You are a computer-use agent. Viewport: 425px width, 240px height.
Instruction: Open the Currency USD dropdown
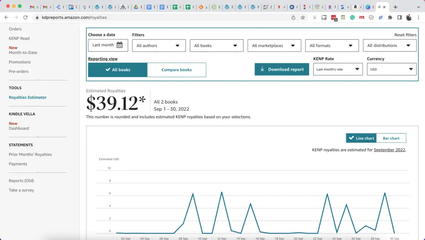(x=392, y=69)
